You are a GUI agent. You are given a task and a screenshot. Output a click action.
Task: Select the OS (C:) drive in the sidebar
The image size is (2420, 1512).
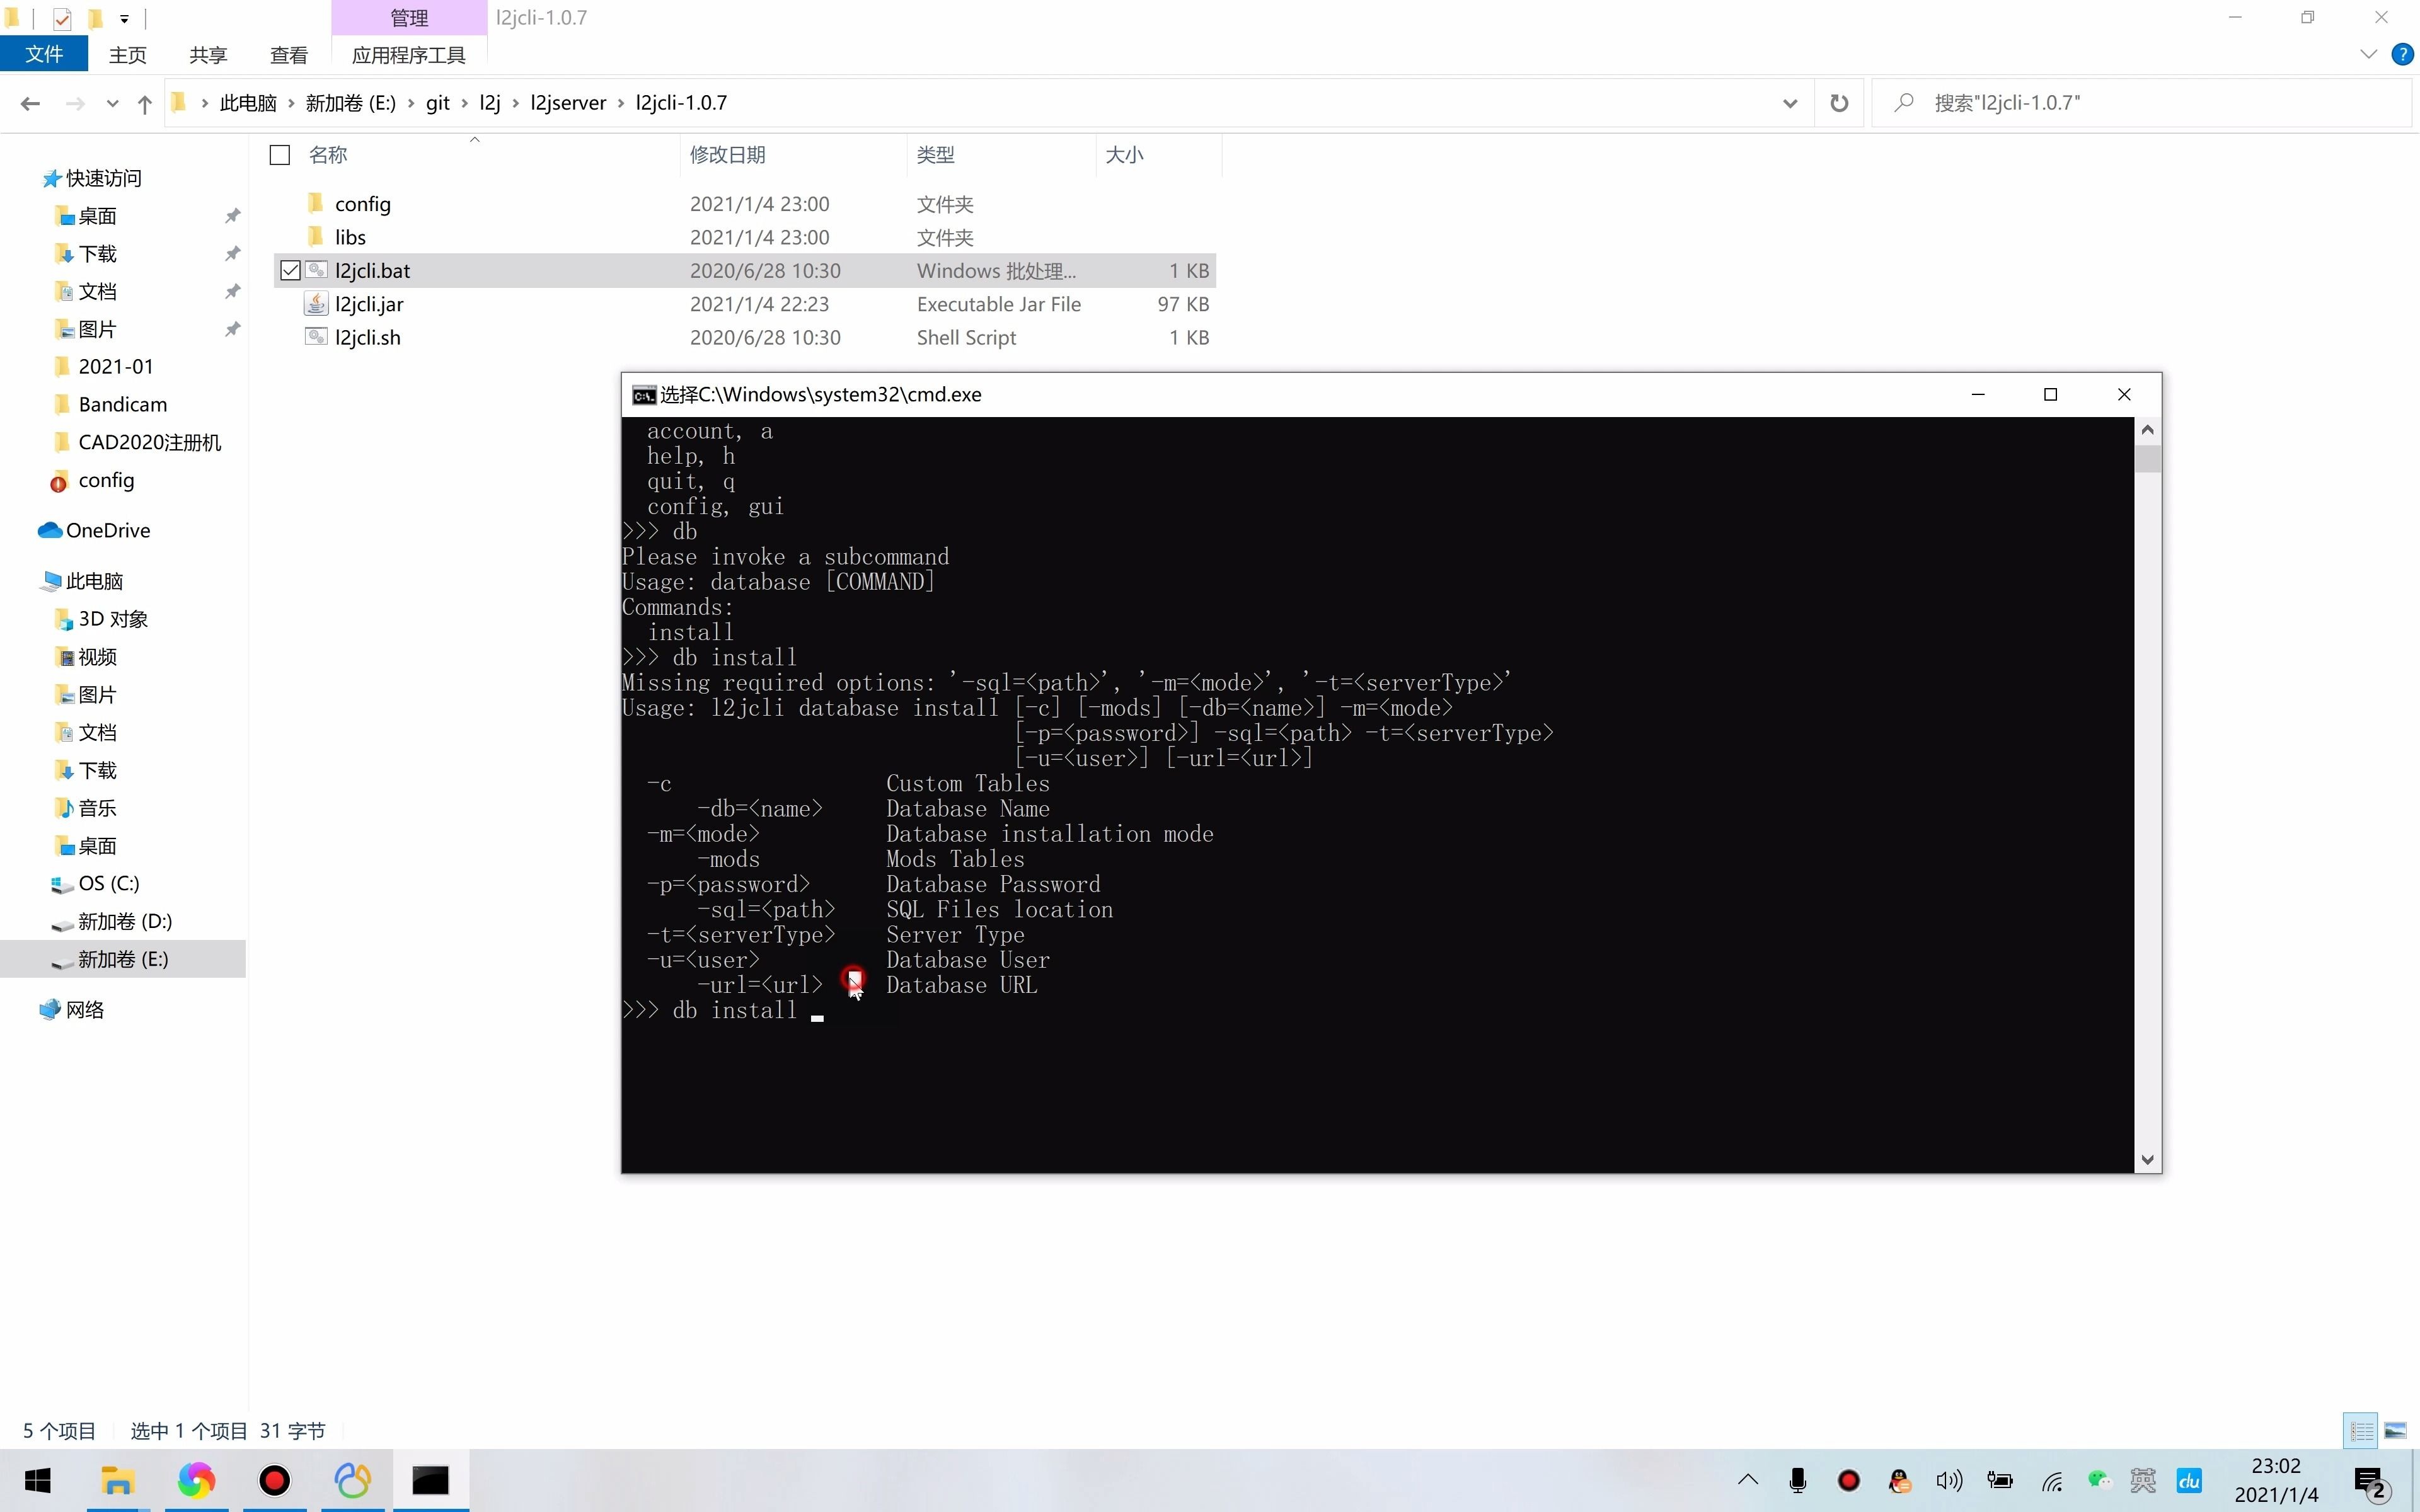108,883
